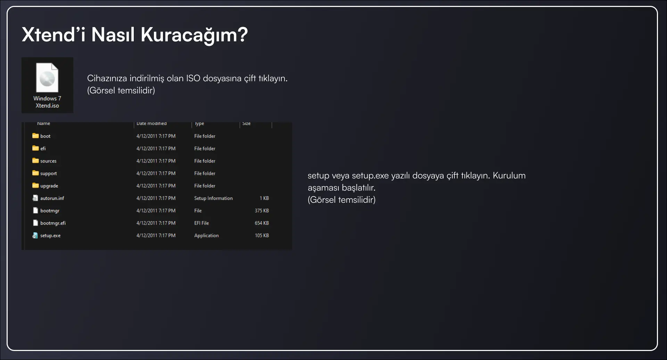Sort by the Date modified column header
This screenshot has height=360, width=667.
click(151, 124)
